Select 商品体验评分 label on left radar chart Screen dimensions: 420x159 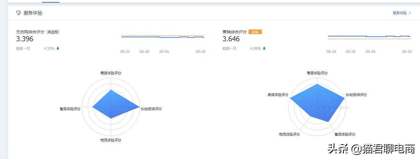[x=111, y=73]
